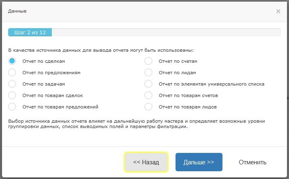
Task: Click the 'Отчет по задачам' label text
Action: tap(44, 84)
